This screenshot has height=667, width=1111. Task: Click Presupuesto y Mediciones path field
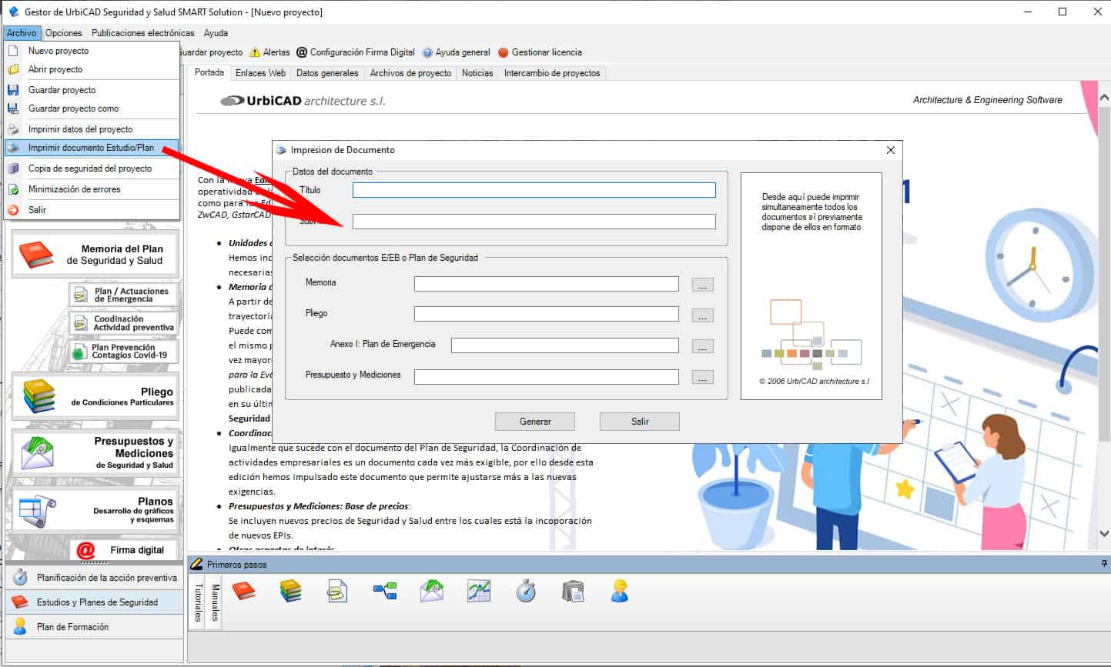(x=547, y=377)
